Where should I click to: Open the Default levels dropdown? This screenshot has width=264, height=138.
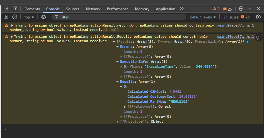203,17
